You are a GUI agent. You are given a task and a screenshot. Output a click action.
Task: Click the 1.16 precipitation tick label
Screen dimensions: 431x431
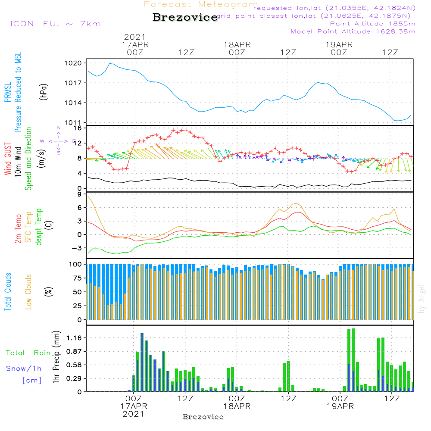tap(74, 338)
